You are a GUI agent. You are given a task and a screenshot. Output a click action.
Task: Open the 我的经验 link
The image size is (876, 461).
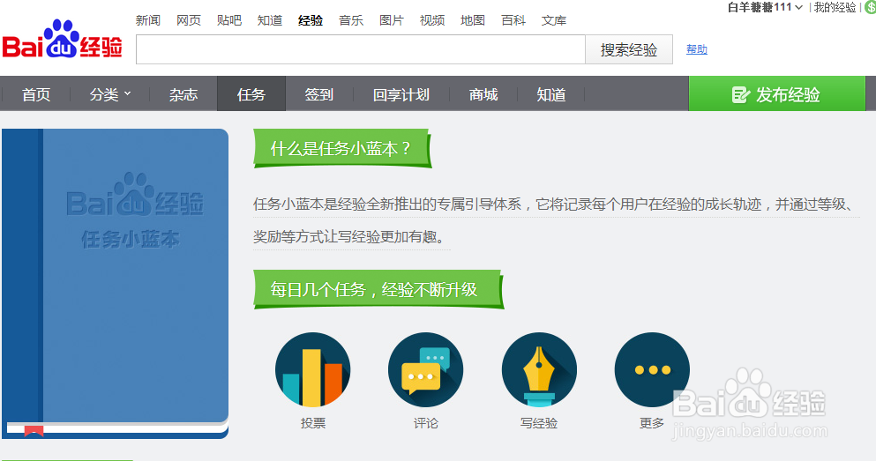coord(835,7)
